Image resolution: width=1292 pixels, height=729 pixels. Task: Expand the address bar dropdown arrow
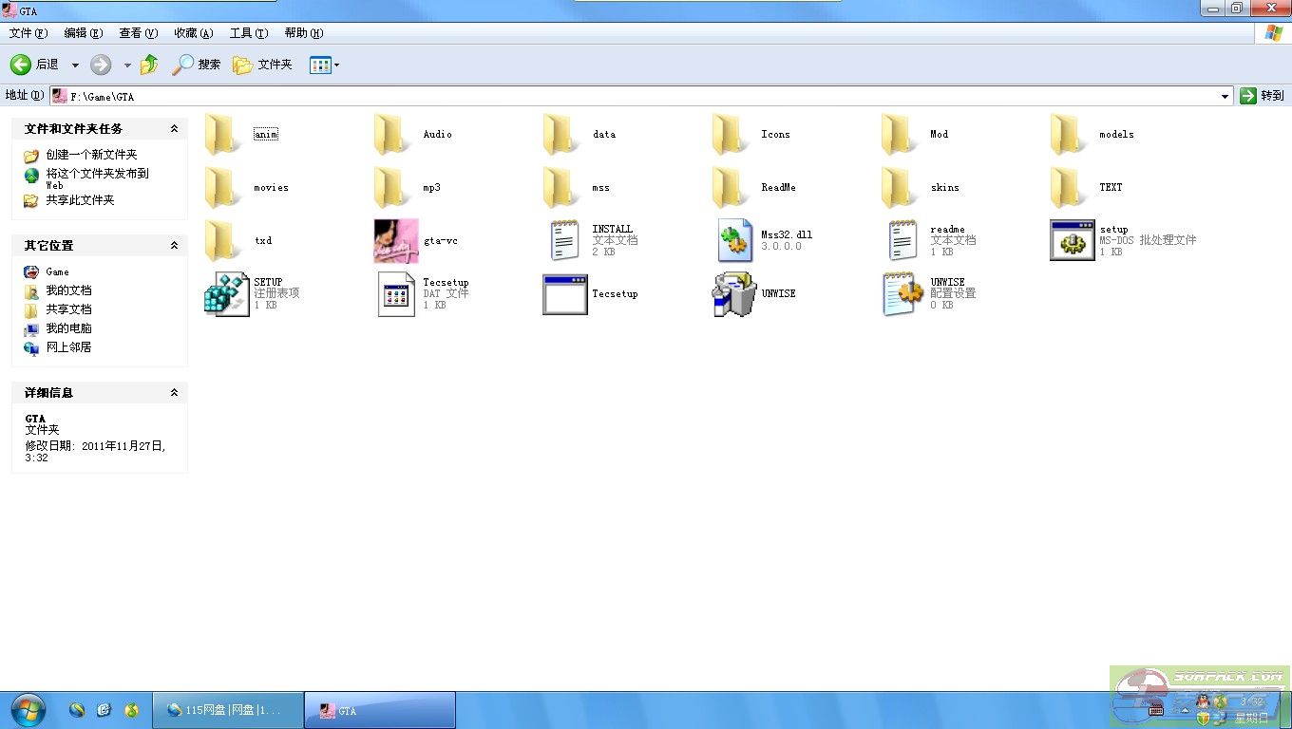[1225, 96]
